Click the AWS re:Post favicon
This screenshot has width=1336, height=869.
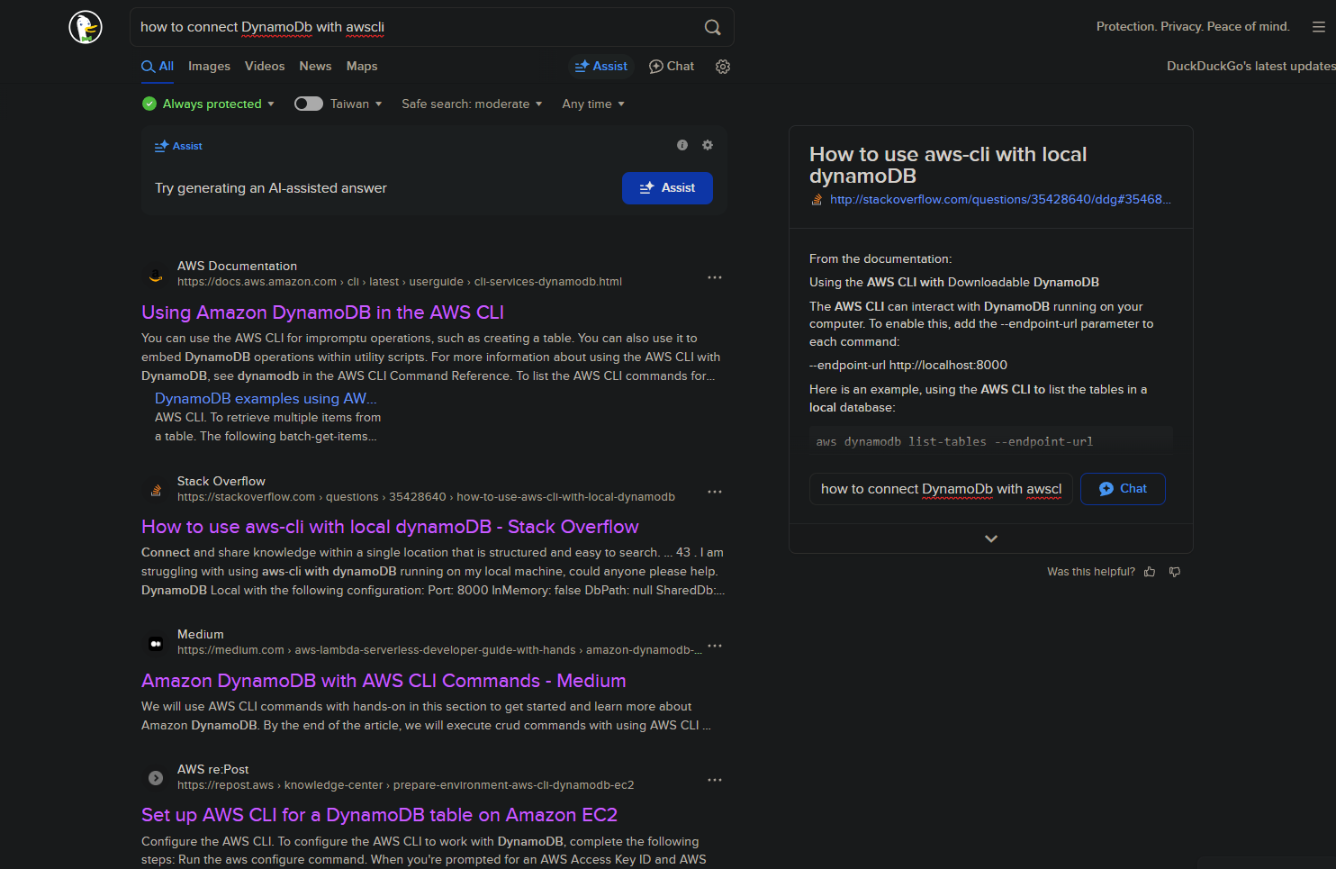pos(156,778)
